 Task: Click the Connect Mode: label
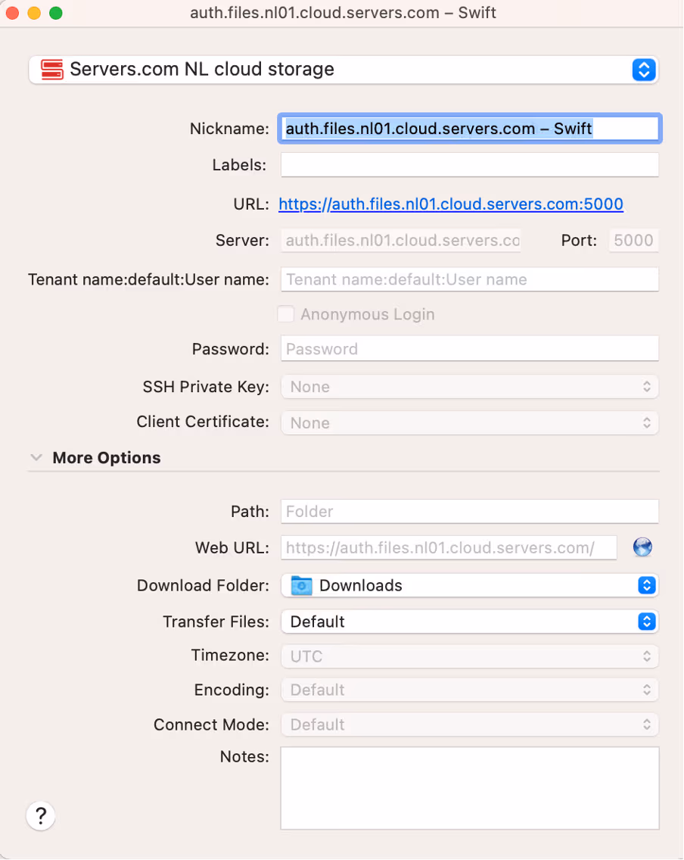[211, 724]
